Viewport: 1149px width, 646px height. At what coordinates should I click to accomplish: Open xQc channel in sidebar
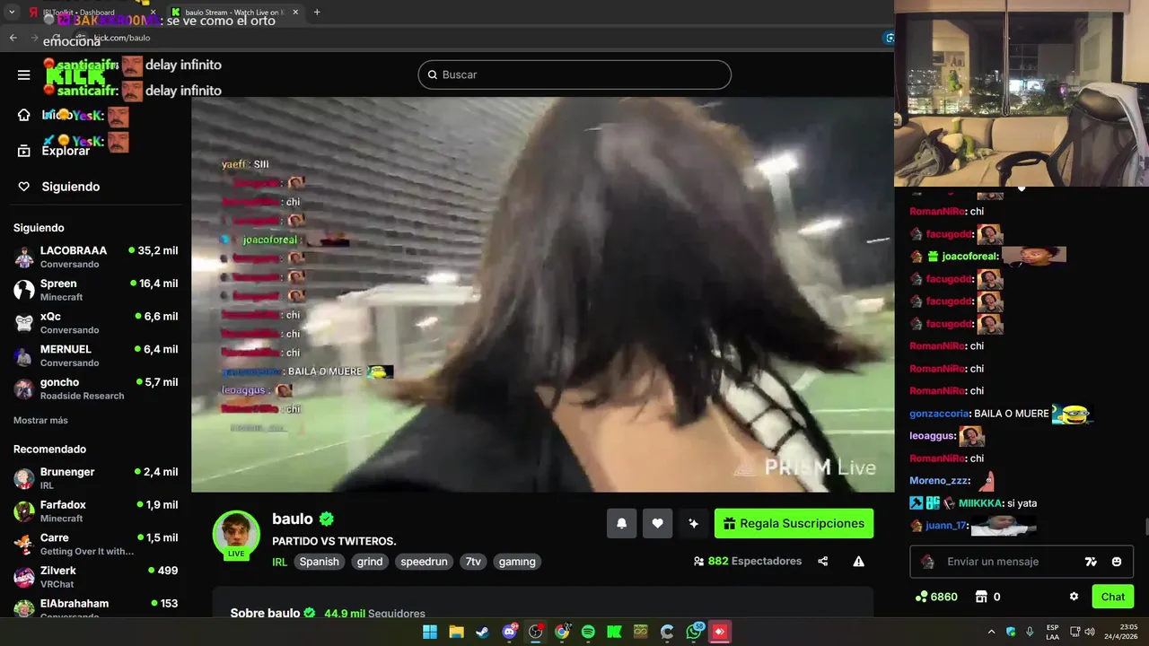(95, 323)
